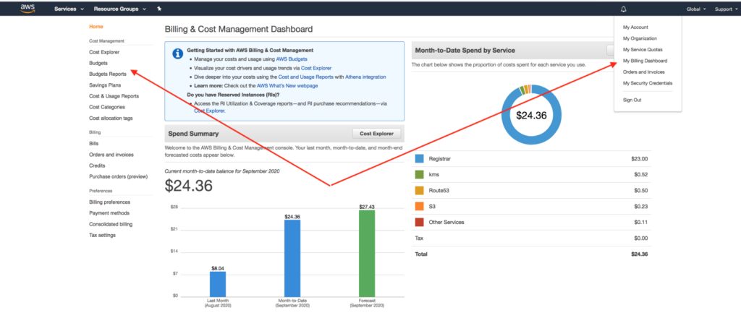Open Budgets in sidebar

(98, 63)
